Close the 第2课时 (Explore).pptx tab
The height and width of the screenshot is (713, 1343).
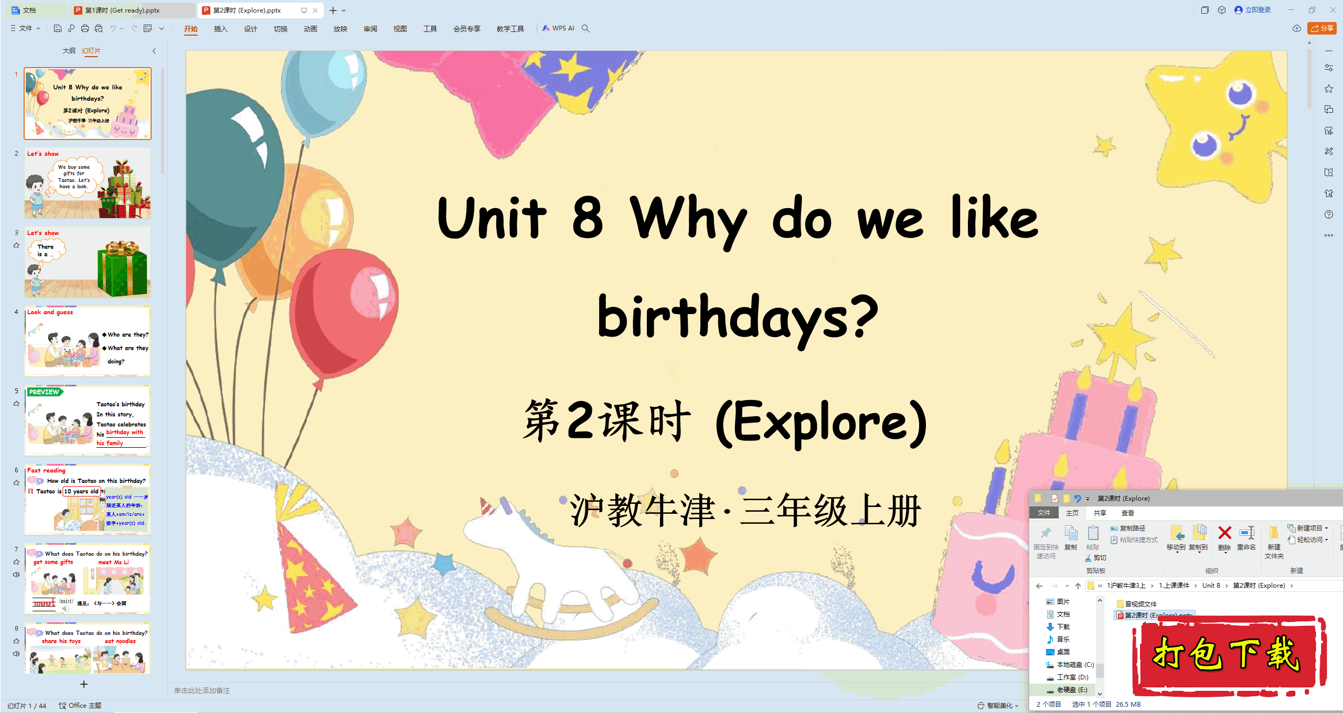(x=315, y=10)
